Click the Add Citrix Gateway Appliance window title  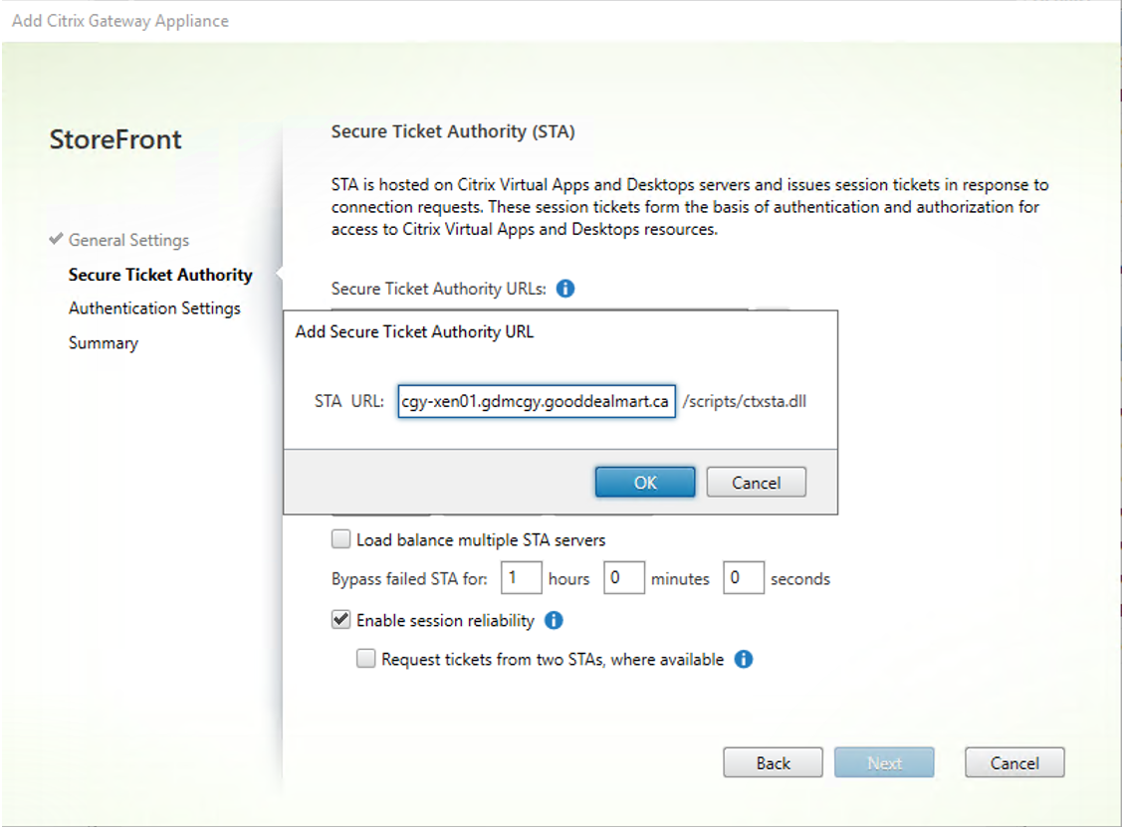[x=120, y=22]
